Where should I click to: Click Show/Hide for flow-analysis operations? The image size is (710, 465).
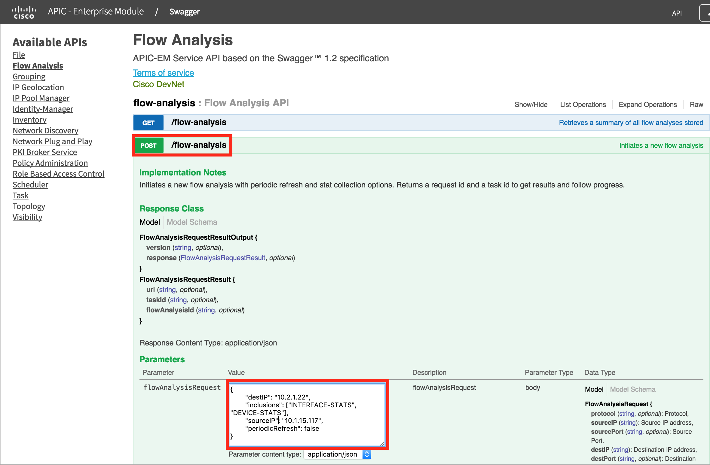(x=531, y=105)
